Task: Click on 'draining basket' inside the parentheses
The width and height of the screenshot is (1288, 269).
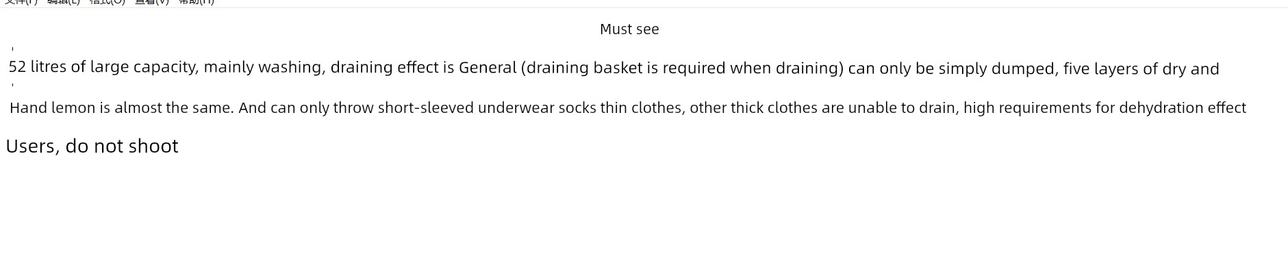Action: (584, 68)
